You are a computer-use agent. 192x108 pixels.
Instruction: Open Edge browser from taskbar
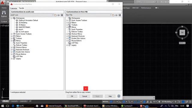pyautogui.click(x=13, y=106)
